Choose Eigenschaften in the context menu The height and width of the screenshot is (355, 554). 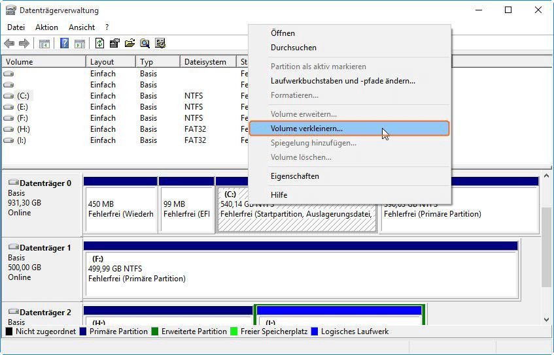tap(350, 176)
